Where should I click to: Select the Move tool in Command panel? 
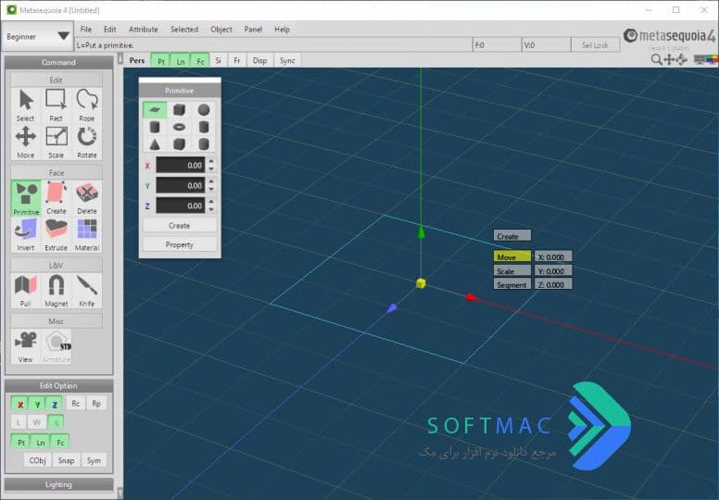pos(26,142)
